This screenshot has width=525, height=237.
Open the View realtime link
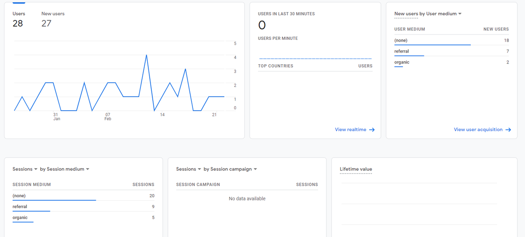coord(355,129)
